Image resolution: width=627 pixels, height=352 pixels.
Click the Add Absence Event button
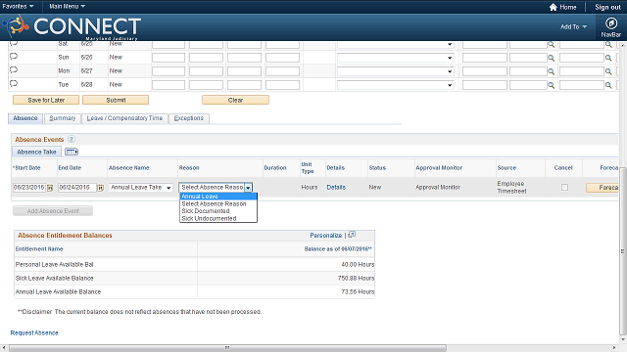[x=53, y=211]
